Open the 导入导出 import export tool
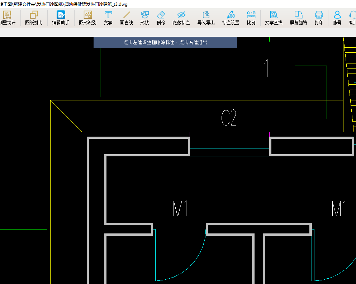 [206, 18]
